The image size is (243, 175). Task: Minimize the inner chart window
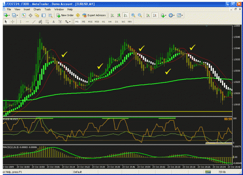231,9
